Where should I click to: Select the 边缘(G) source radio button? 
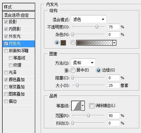click(98, 70)
